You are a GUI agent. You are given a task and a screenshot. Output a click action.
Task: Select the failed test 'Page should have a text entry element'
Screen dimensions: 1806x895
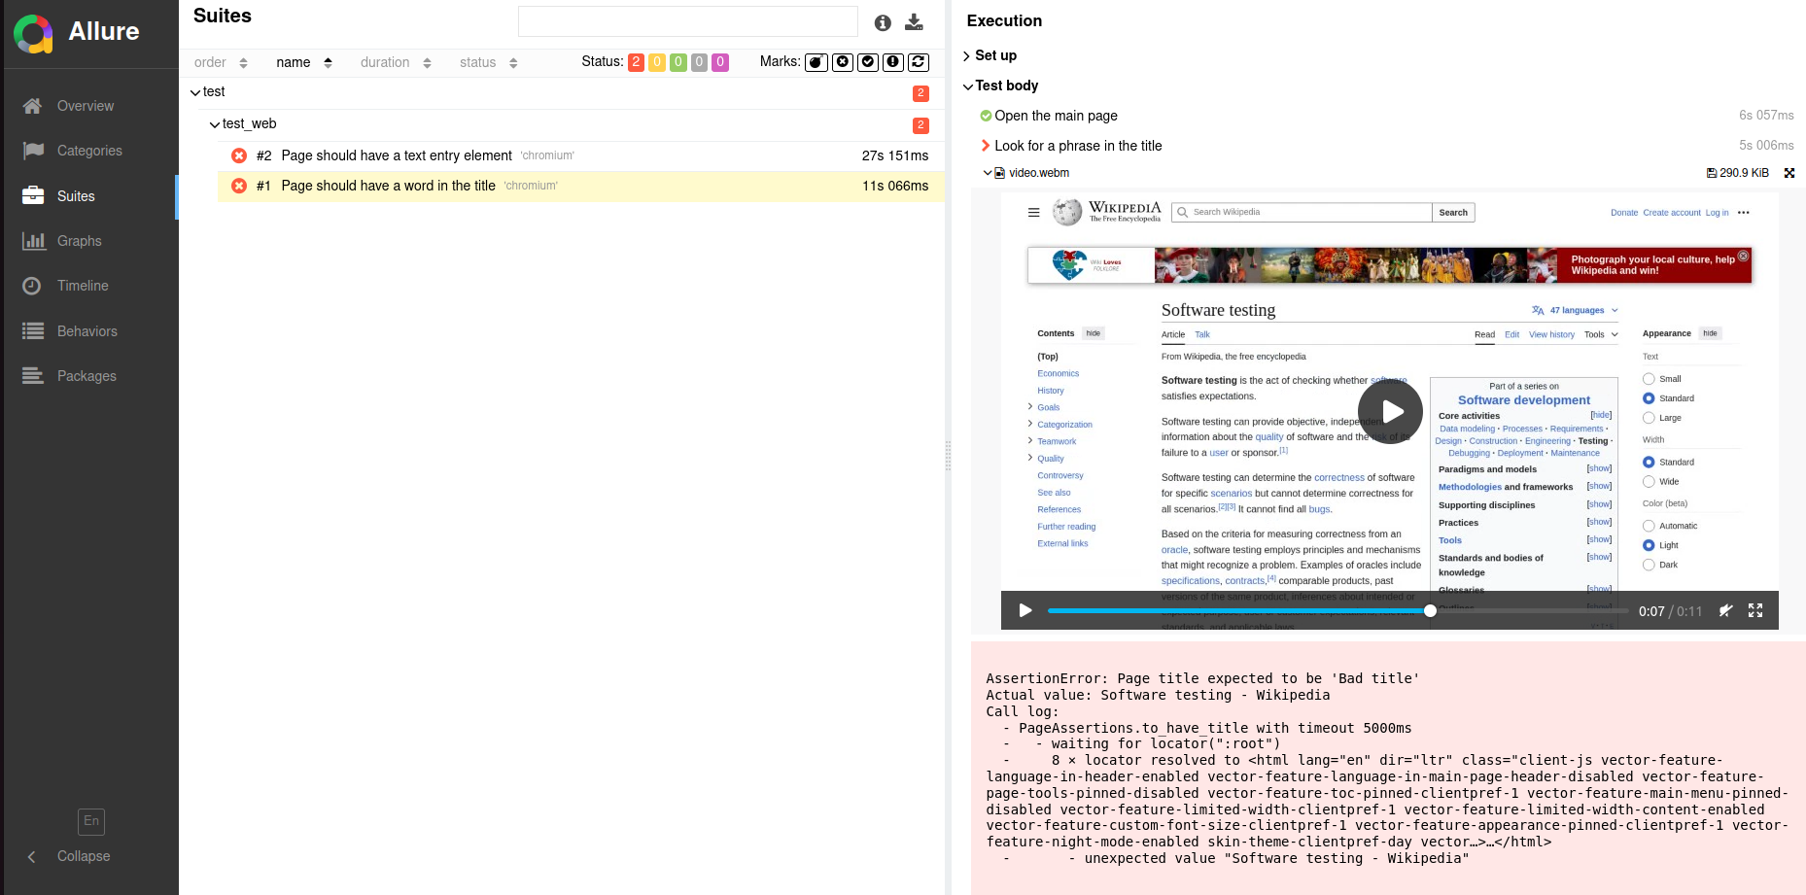coord(397,155)
